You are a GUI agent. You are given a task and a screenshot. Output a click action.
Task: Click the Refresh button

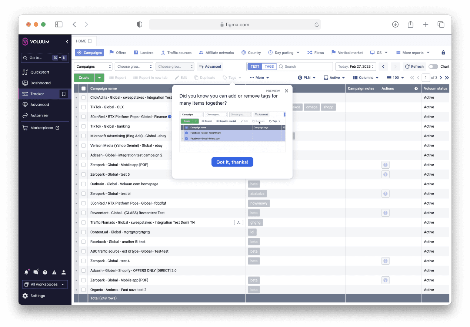pos(414,67)
